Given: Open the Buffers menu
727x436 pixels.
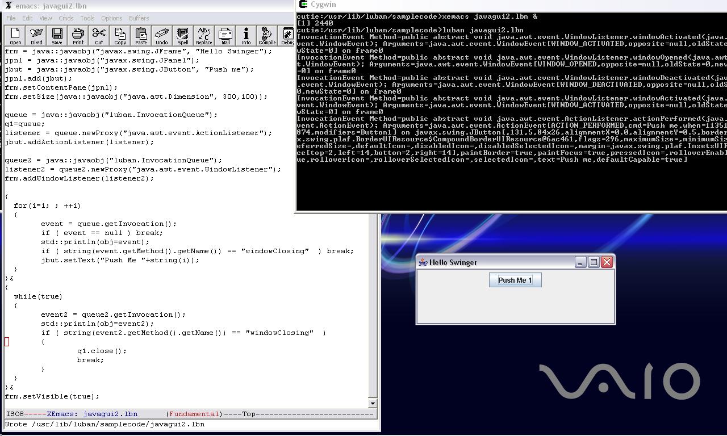Looking at the screenshot, I should pyautogui.click(x=139, y=18).
